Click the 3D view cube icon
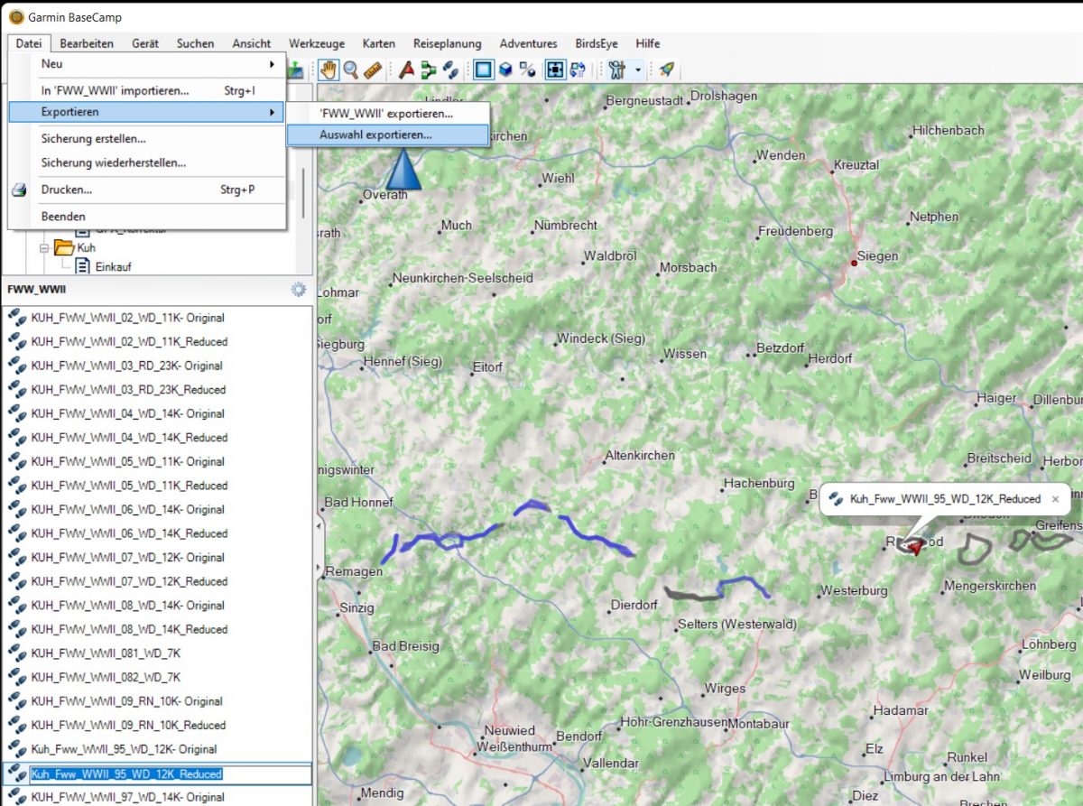The height and width of the screenshot is (806, 1083). click(x=506, y=69)
